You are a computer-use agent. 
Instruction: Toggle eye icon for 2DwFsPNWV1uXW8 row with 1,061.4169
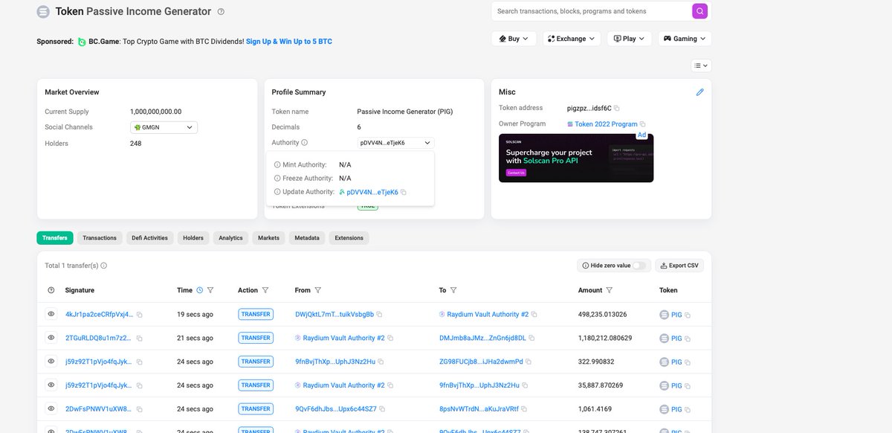pyautogui.click(x=51, y=408)
